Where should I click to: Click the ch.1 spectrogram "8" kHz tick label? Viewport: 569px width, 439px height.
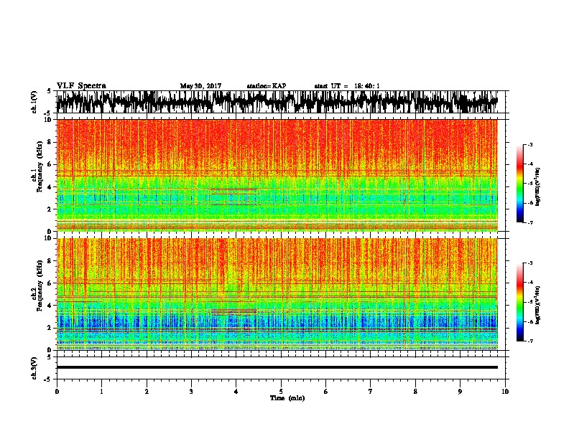50,142
